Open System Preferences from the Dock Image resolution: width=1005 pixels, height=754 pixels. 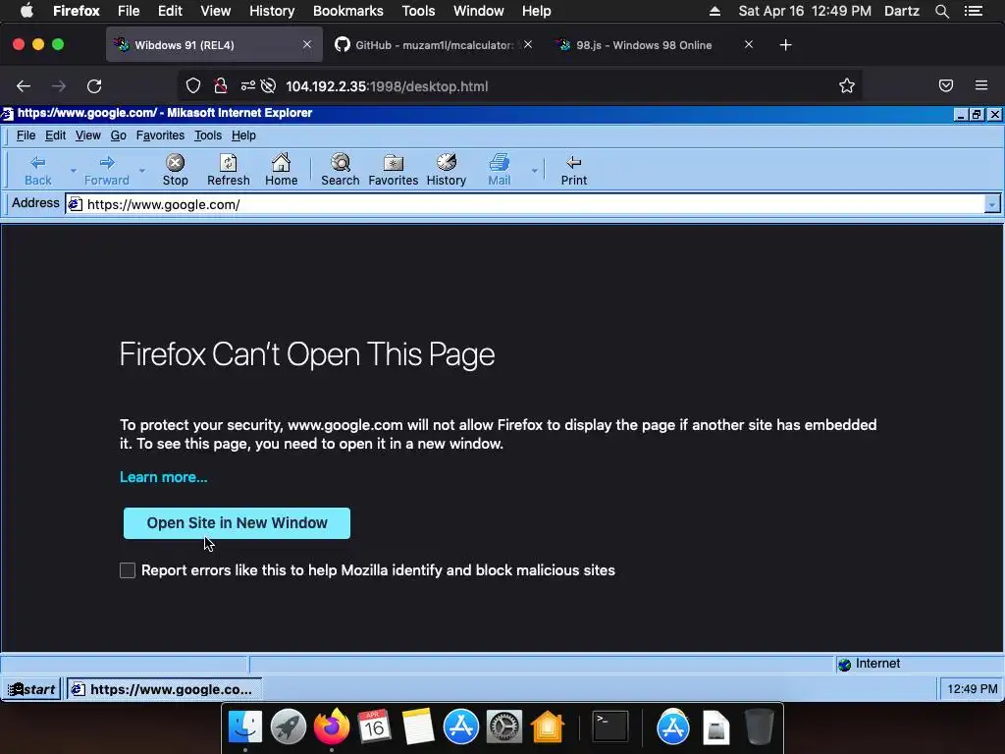point(503,727)
